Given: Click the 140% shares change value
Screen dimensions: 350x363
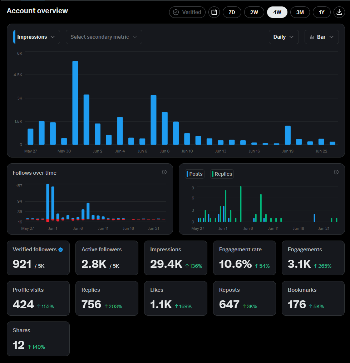Looking at the screenshot, I should pyautogui.click(x=36, y=347).
